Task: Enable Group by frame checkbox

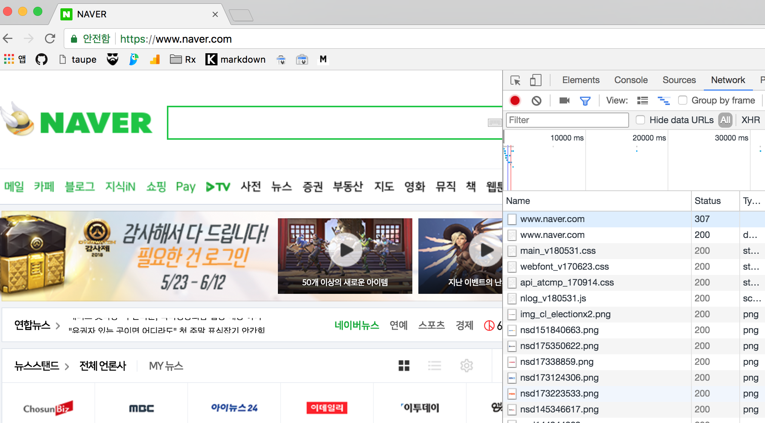Action: click(x=683, y=100)
